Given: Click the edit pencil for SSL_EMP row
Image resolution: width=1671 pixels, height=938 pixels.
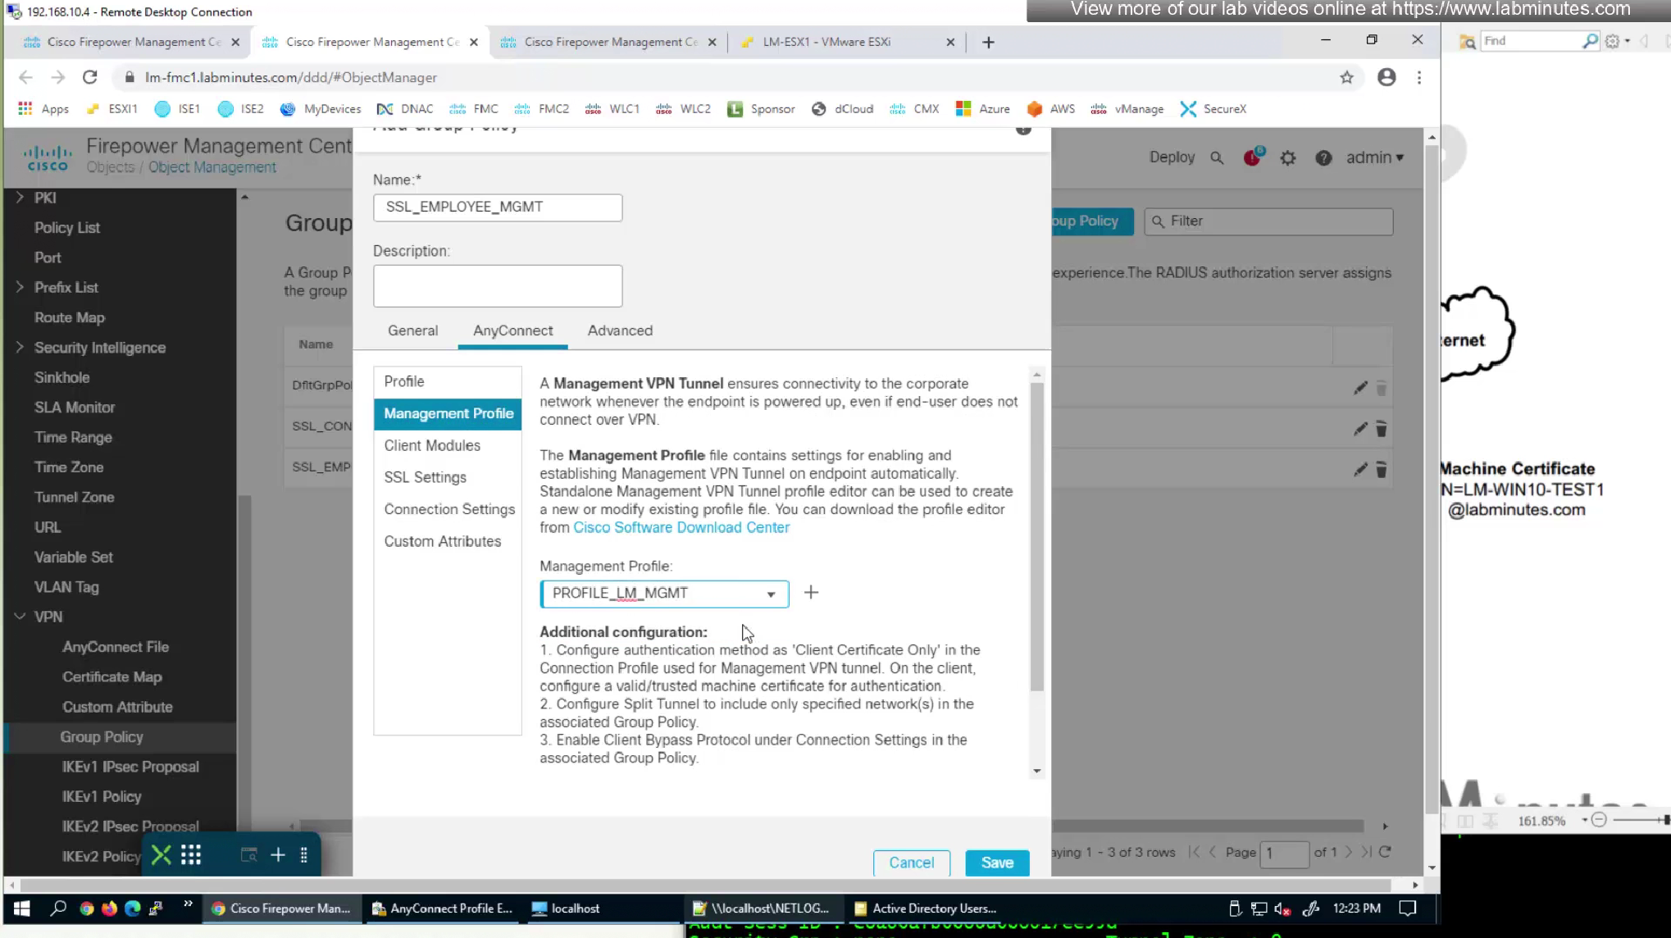Looking at the screenshot, I should [x=1360, y=470].
